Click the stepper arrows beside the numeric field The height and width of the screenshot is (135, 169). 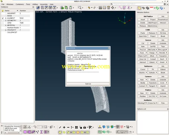(43, 127)
